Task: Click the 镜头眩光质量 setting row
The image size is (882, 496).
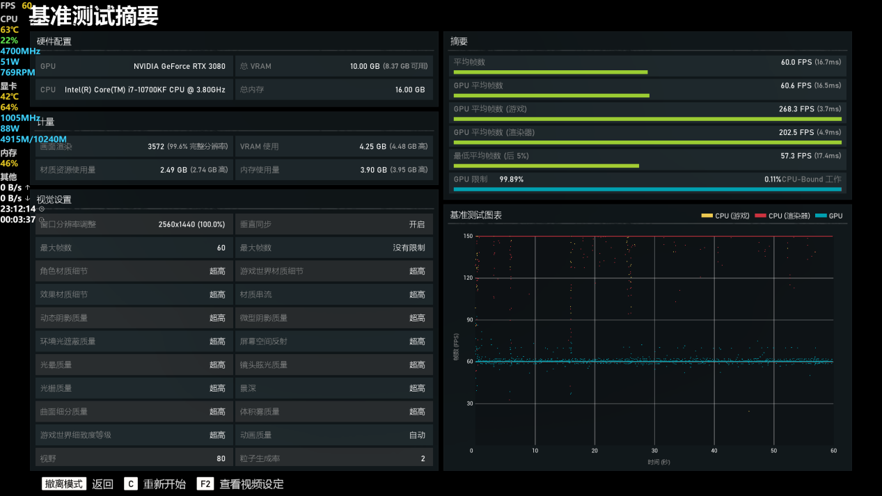Action: click(334, 365)
